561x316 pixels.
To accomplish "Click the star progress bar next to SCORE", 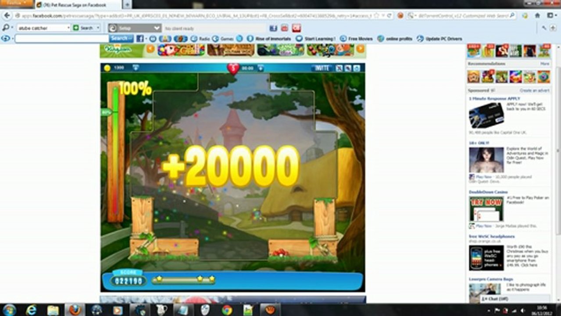I will (x=183, y=280).
